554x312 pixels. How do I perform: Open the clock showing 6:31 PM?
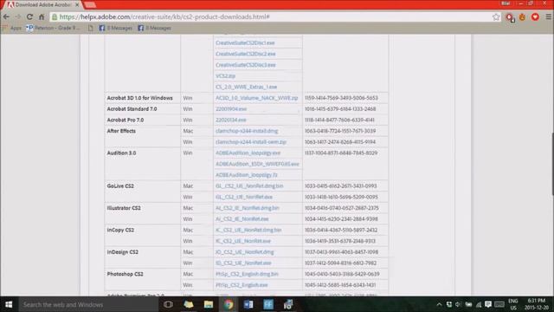[537, 304]
